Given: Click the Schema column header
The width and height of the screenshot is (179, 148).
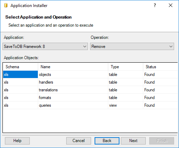Looking at the screenshot, I should coord(20,67).
